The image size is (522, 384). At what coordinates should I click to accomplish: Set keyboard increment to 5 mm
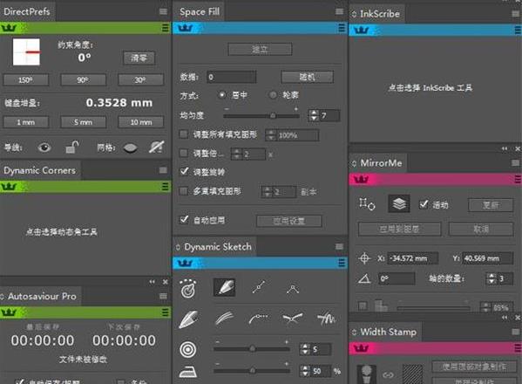(83, 122)
